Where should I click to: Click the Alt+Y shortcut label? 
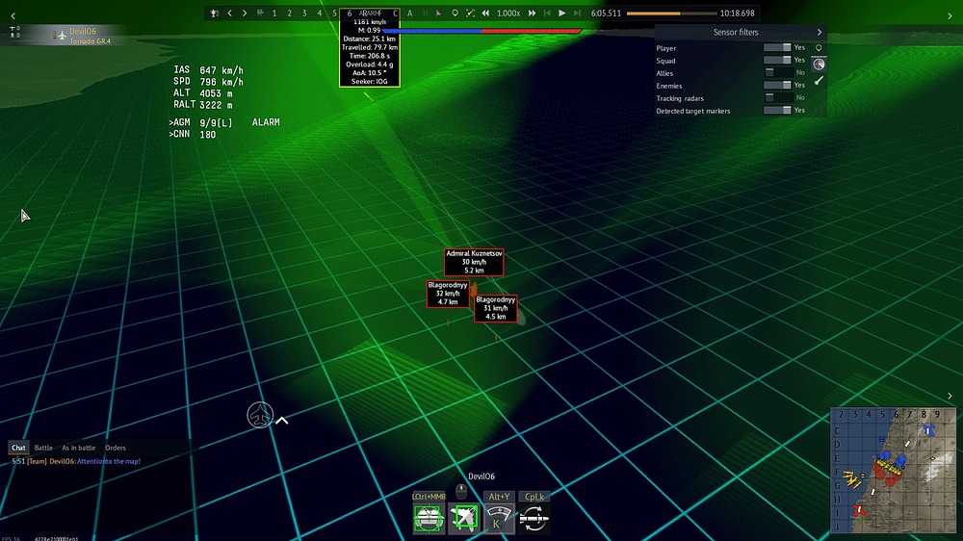(x=499, y=496)
